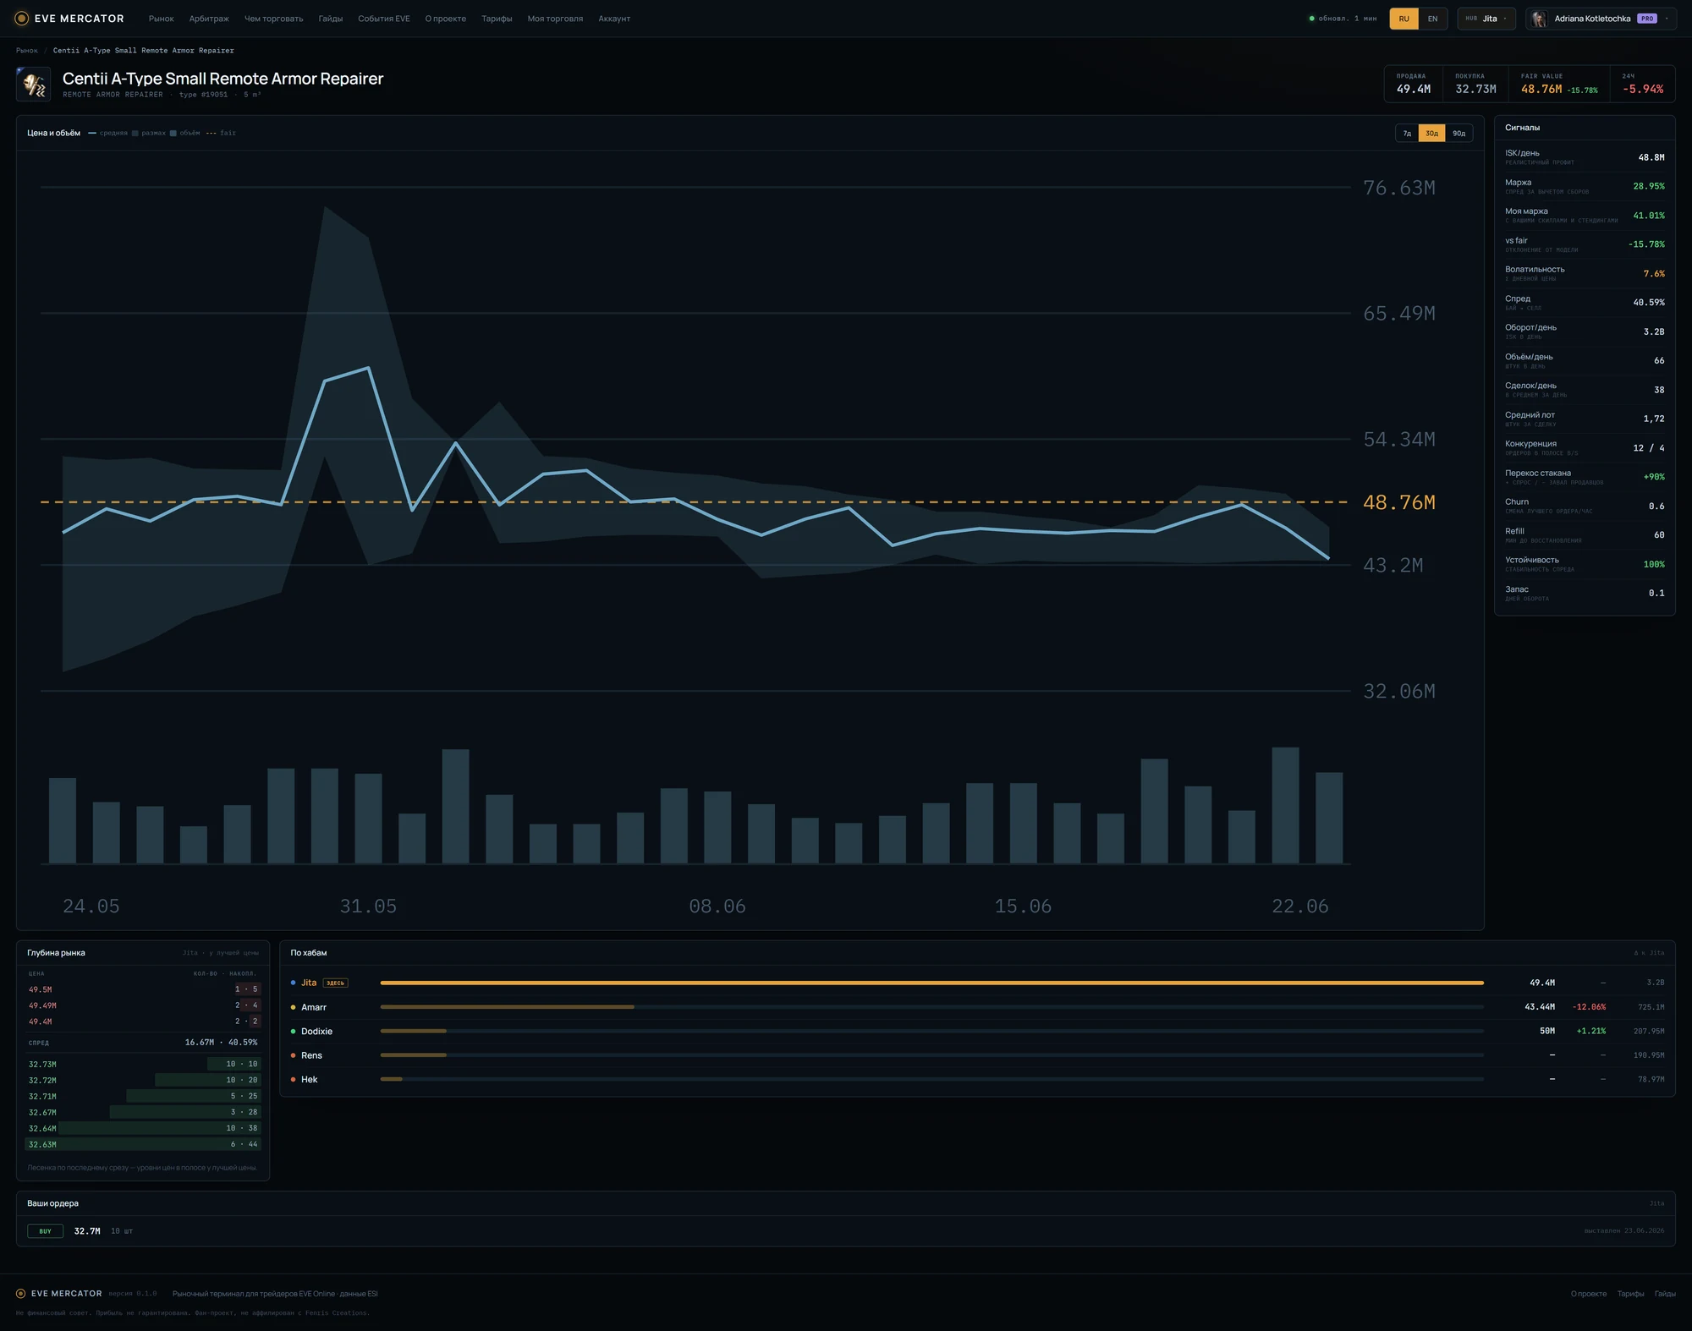
Task: Switch interface language to RU
Action: 1404,19
